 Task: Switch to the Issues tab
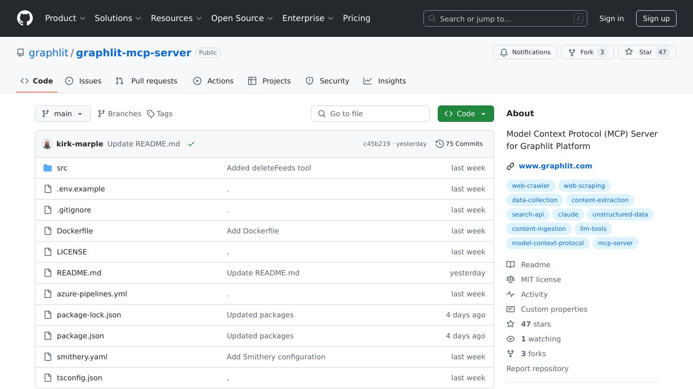pos(84,81)
